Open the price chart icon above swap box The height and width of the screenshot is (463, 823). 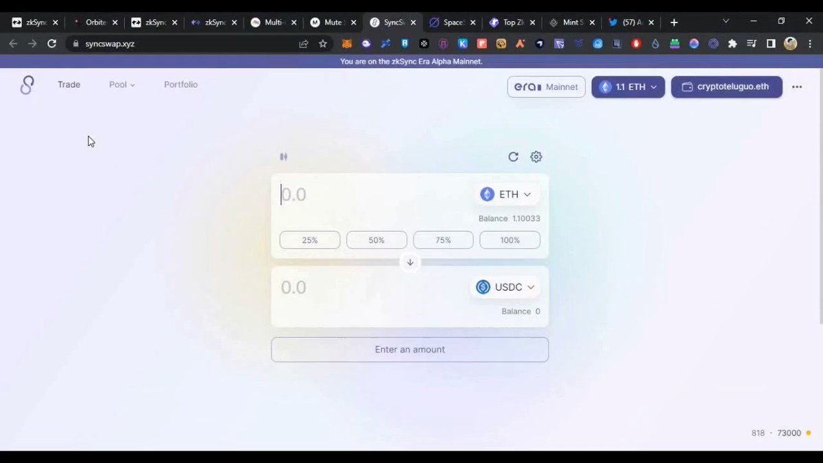coord(283,157)
